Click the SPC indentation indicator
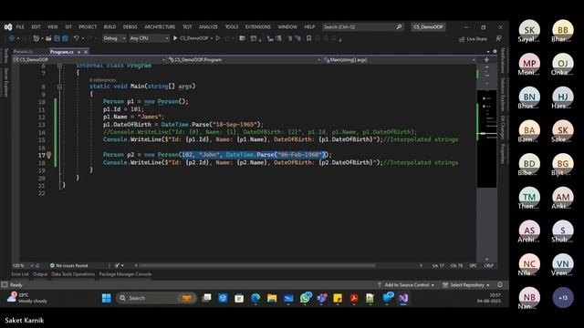Image resolution: width=584 pixels, height=328 pixels. tap(473, 265)
